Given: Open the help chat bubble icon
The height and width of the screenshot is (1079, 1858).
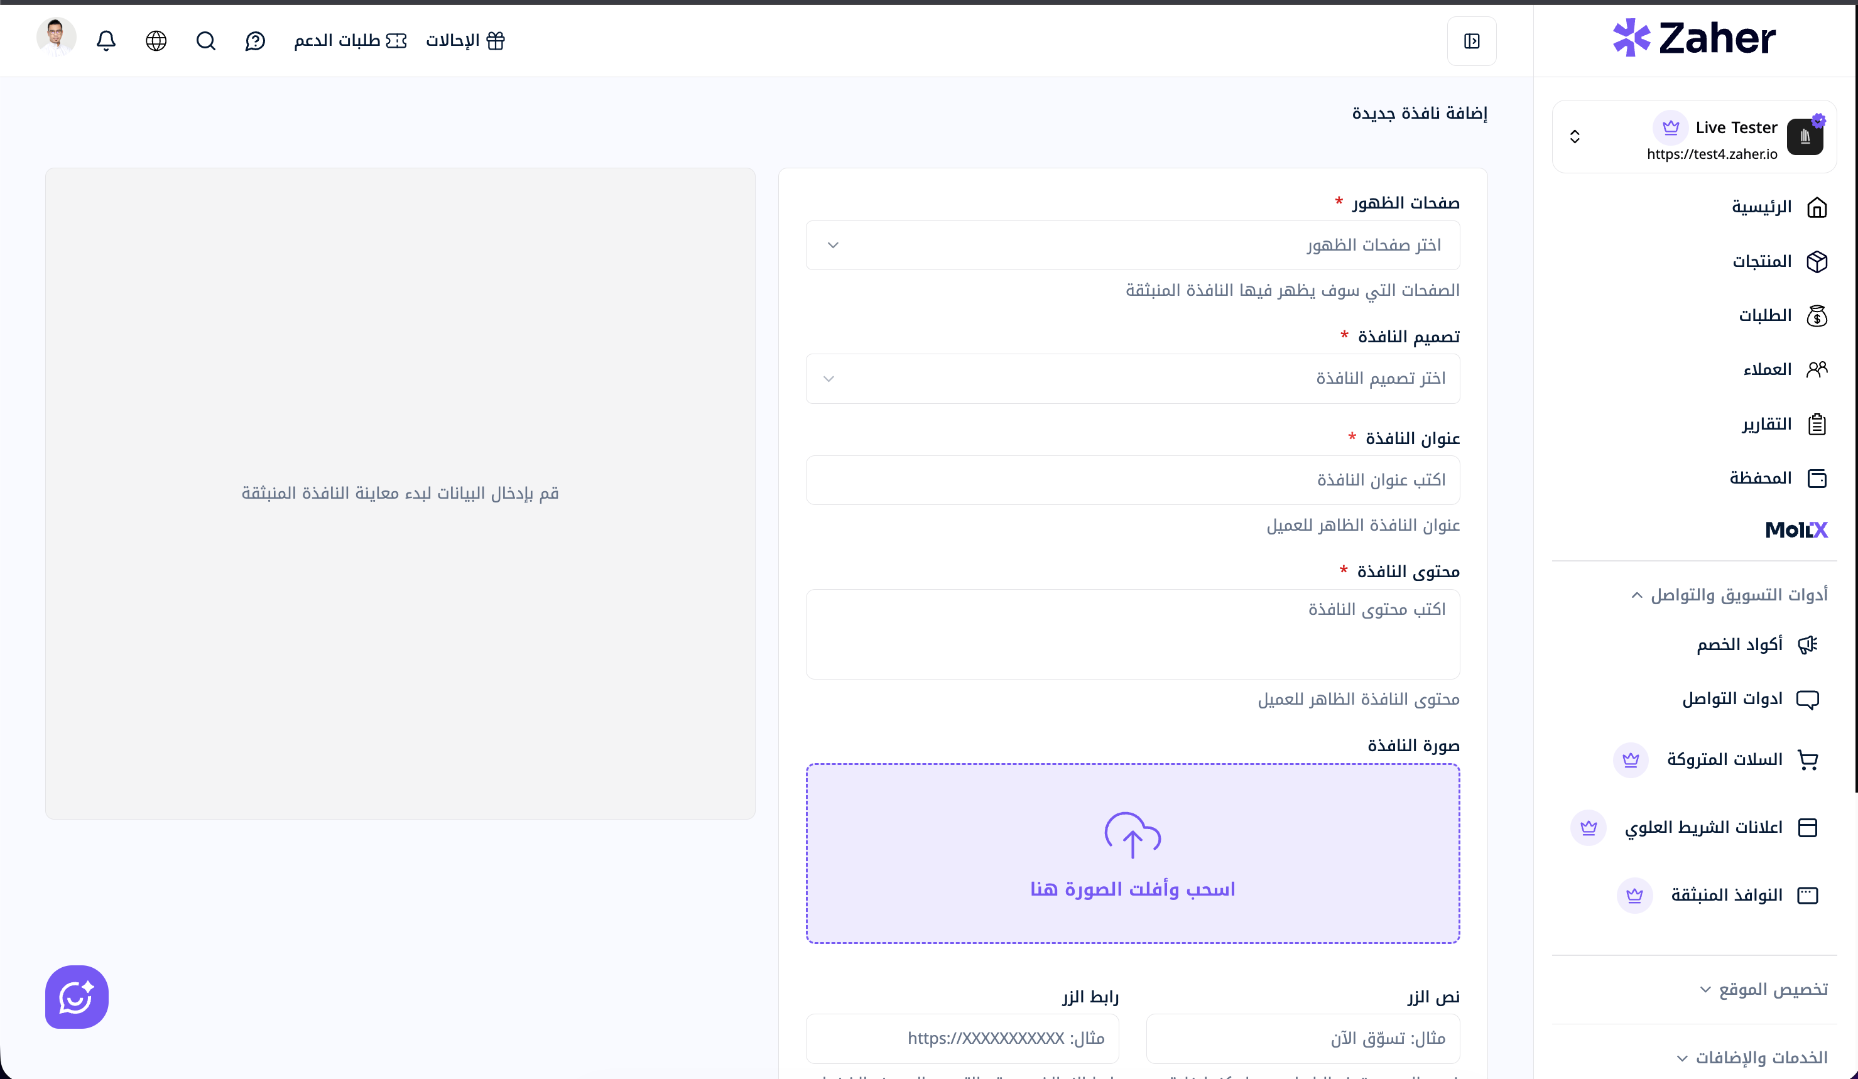Looking at the screenshot, I should click(x=255, y=41).
